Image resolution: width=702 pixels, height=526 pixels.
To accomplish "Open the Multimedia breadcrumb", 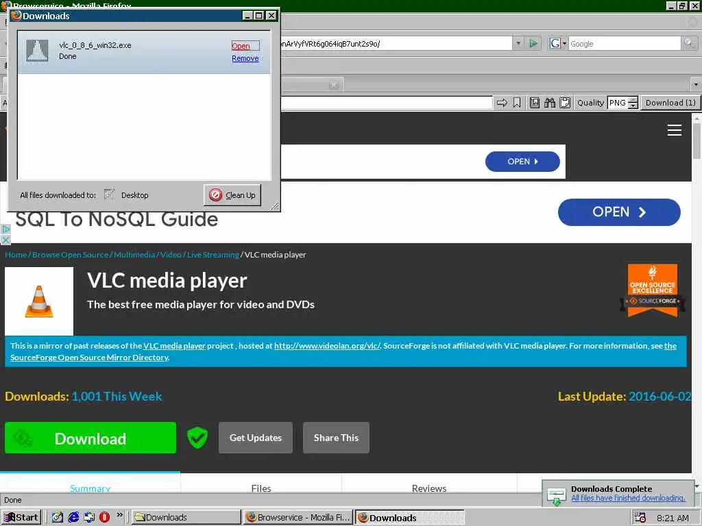I will click(134, 255).
